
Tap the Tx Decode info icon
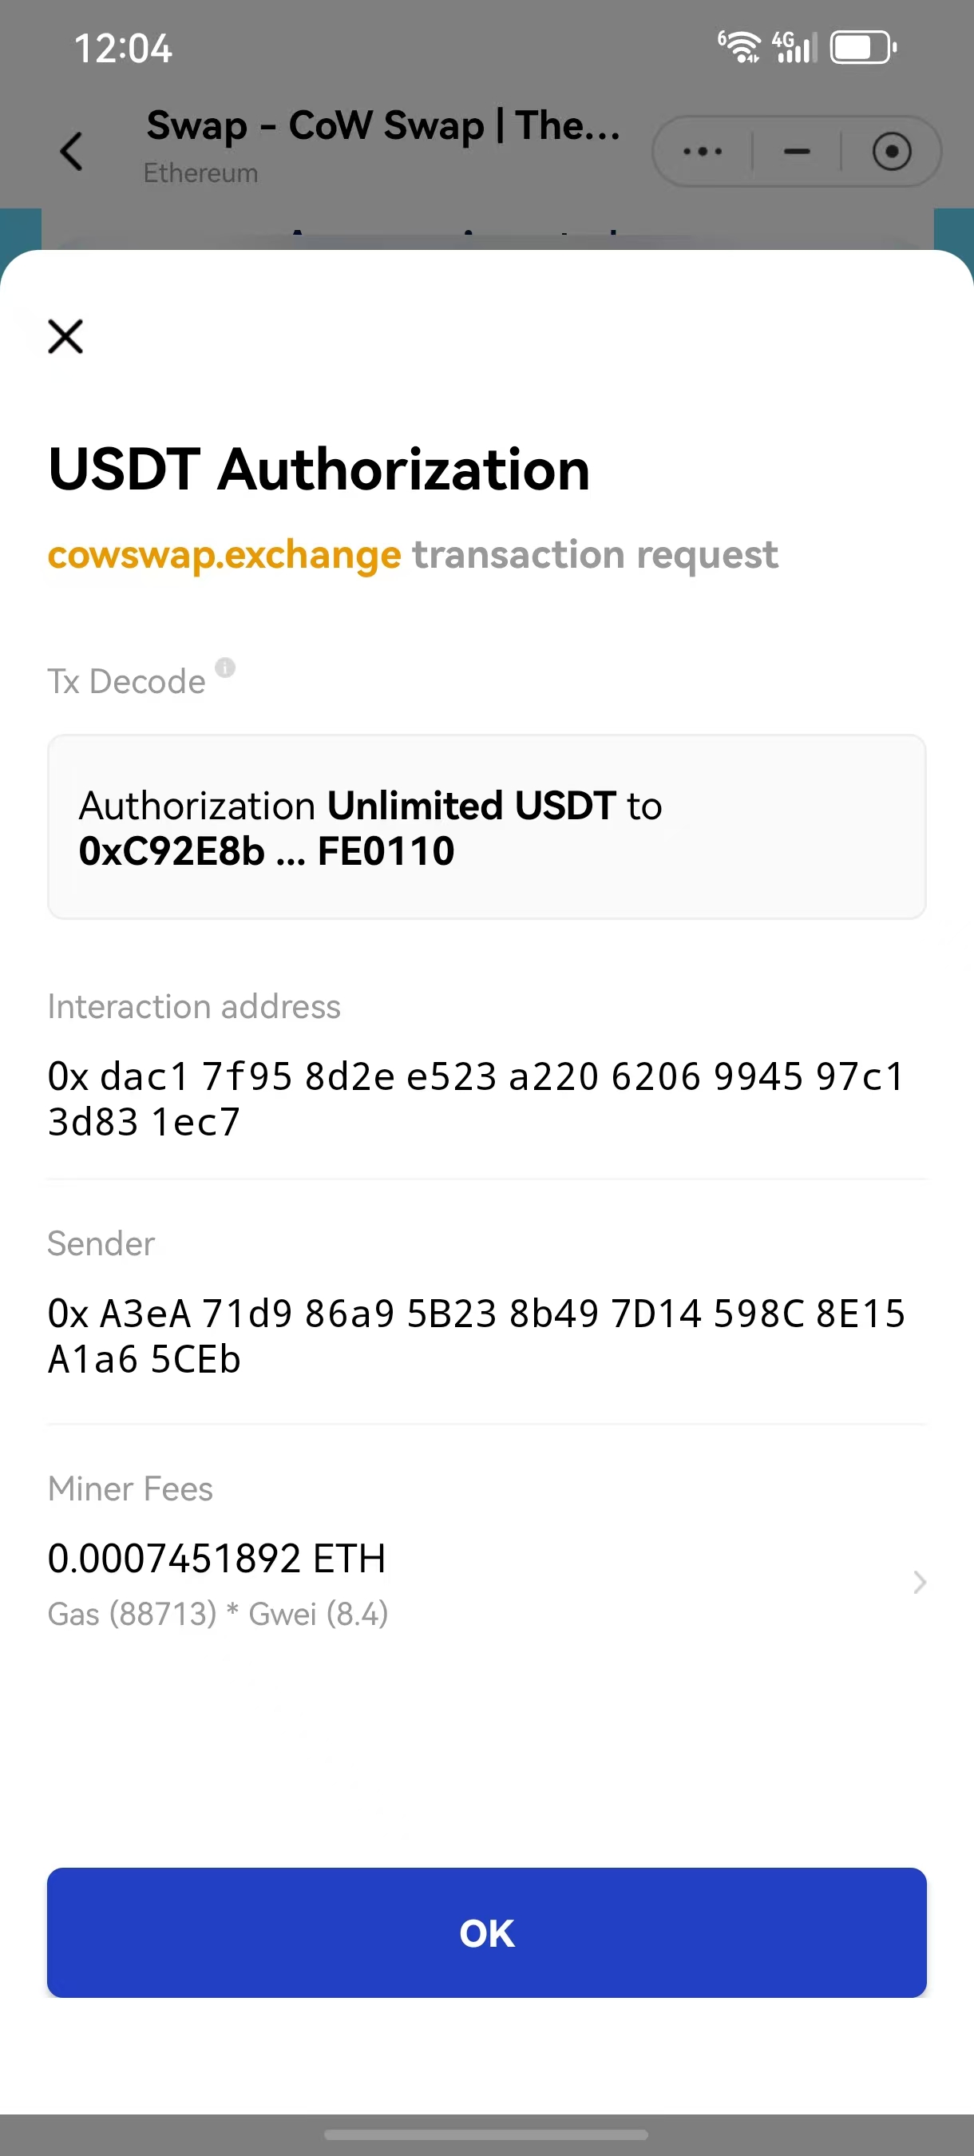pyautogui.click(x=225, y=668)
